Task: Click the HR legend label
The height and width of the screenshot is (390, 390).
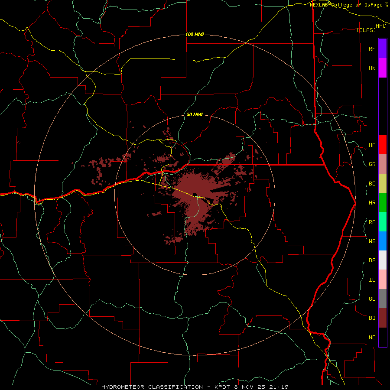Action: (372, 203)
